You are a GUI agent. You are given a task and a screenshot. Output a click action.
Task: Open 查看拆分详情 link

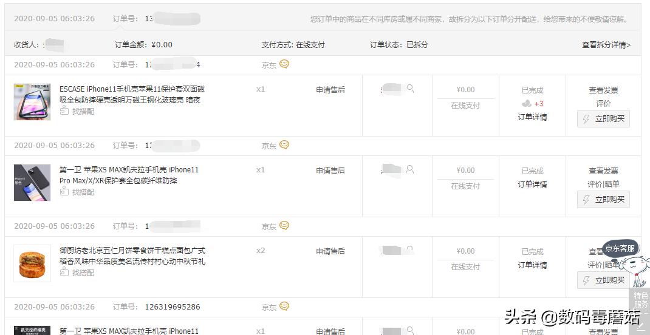[606, 45]
